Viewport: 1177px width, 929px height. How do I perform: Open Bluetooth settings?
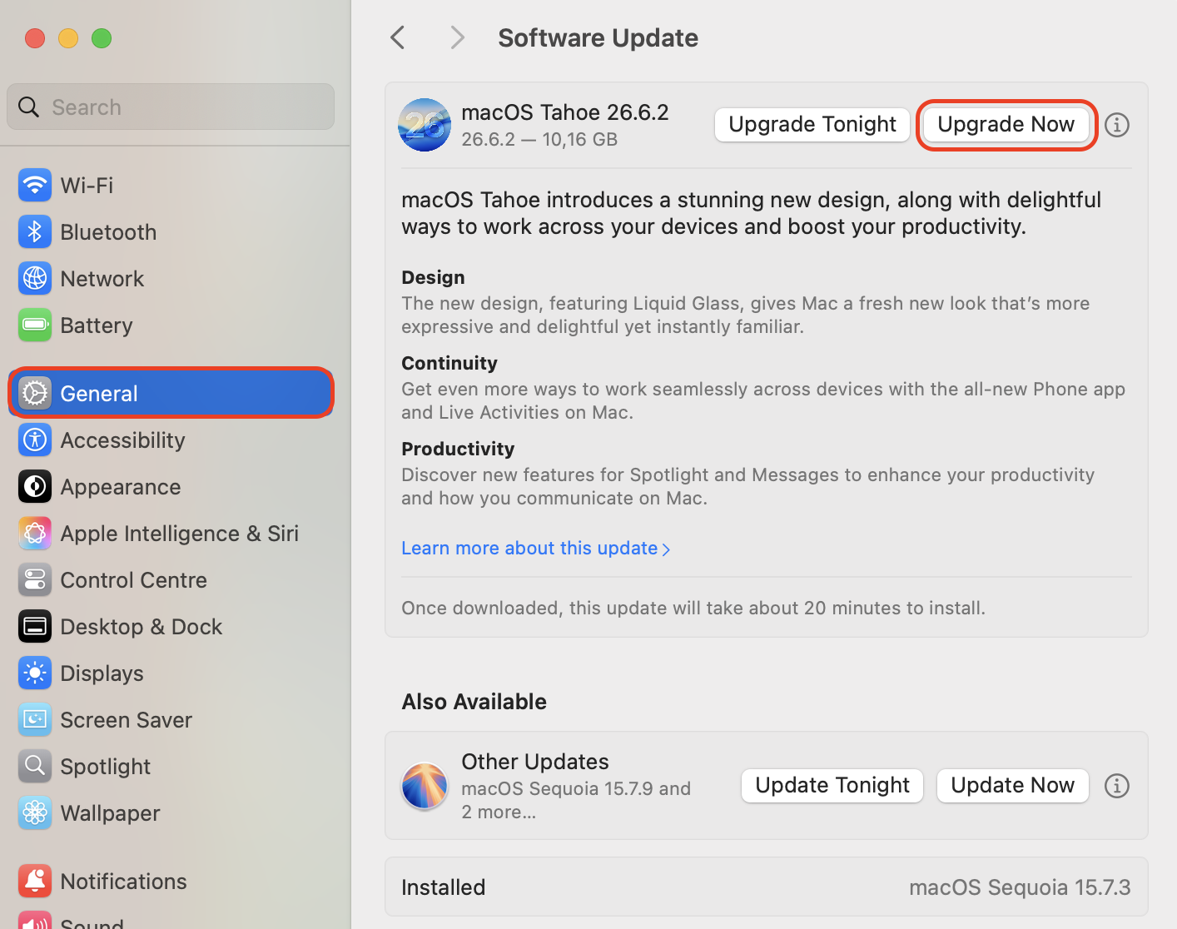coord(171,231)
